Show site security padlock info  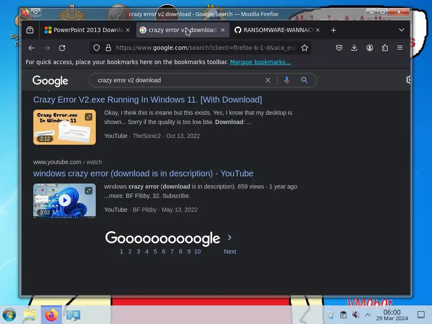pos(108,48)
